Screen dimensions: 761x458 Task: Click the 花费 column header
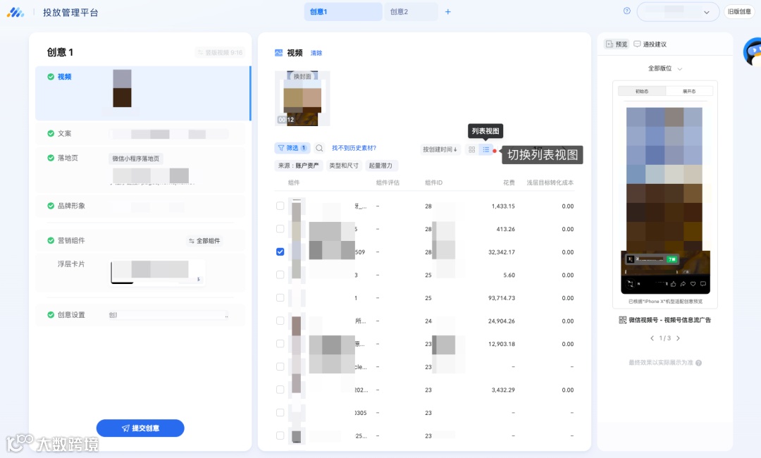[x=509, y=182]
